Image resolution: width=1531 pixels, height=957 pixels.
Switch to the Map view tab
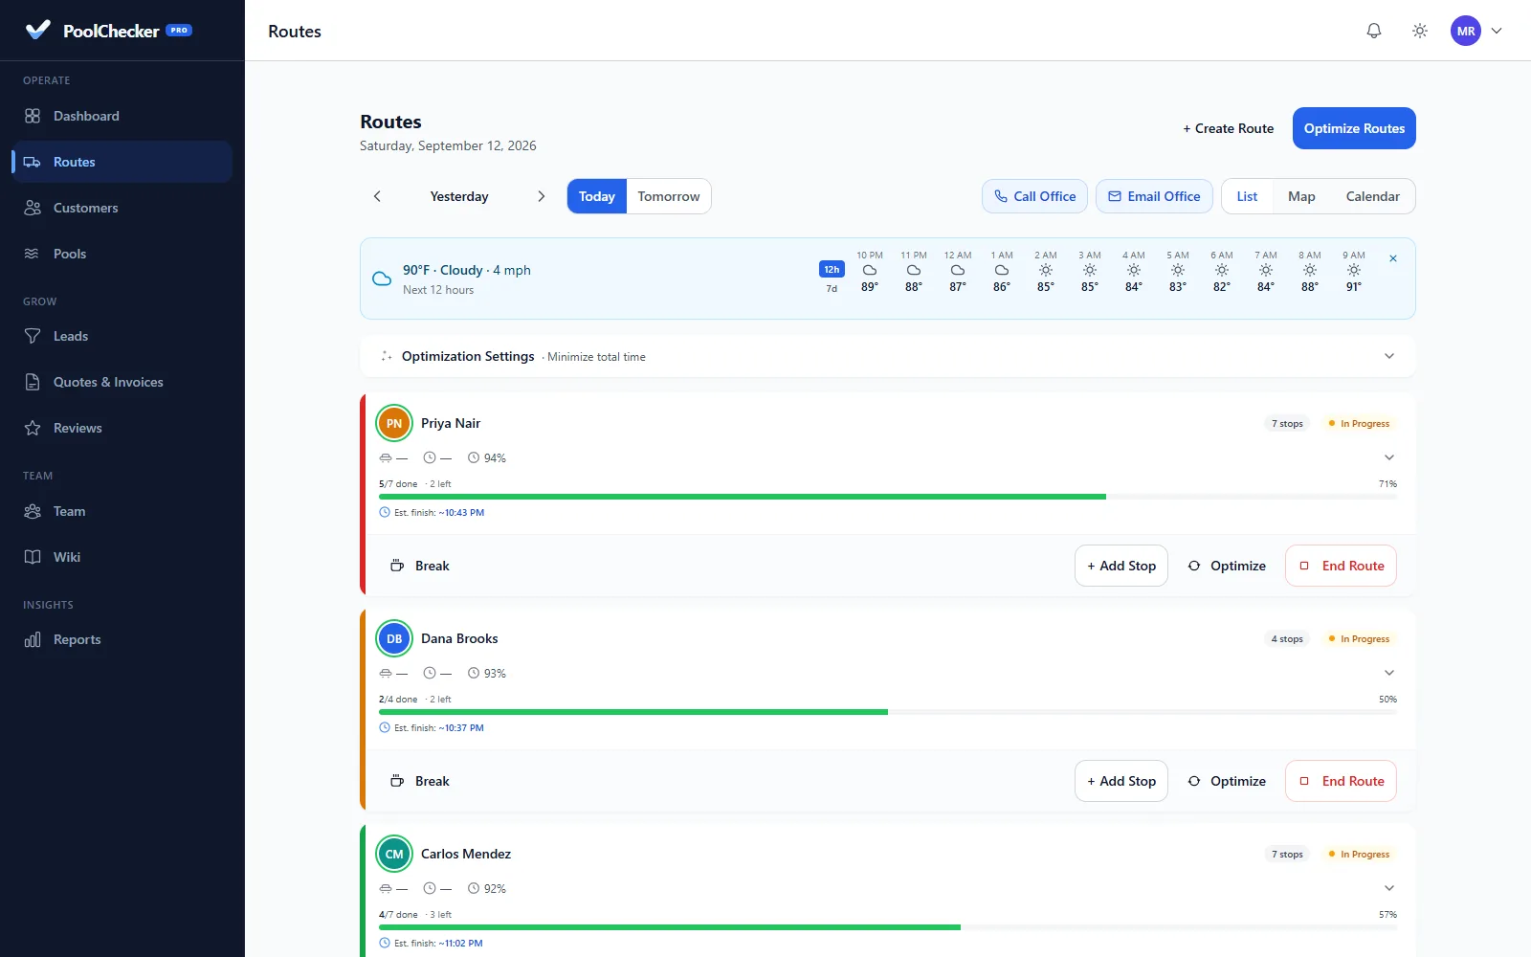(1301, 196)
